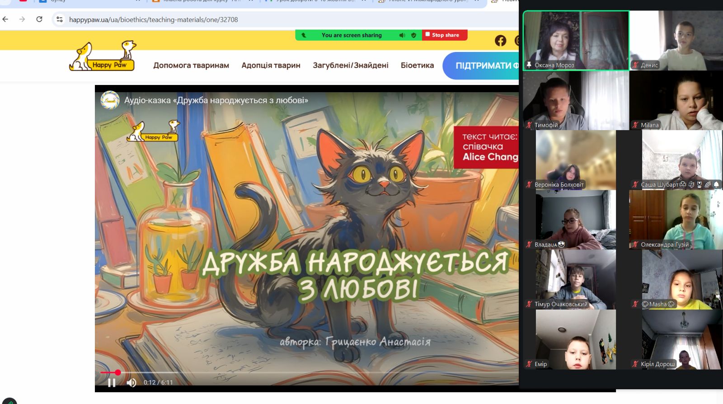Open site information icon in address bar
The image size is (723, 404).
(59, 19)
